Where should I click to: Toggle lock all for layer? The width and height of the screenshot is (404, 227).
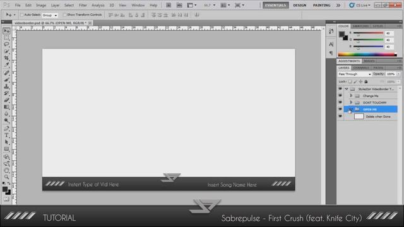[x=366, y=81]
